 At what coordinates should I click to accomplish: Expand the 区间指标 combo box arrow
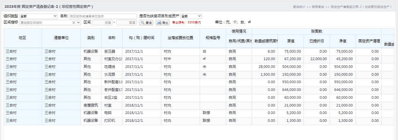79,23
